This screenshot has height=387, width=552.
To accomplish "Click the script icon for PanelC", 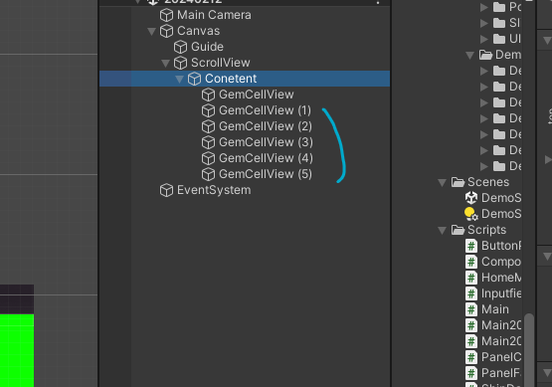I will (471, 357).
